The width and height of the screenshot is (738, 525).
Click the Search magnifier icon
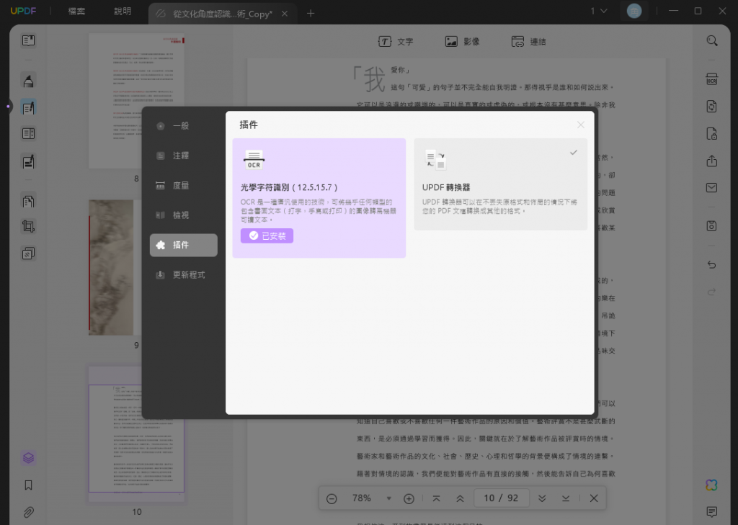tap(711, 41)
